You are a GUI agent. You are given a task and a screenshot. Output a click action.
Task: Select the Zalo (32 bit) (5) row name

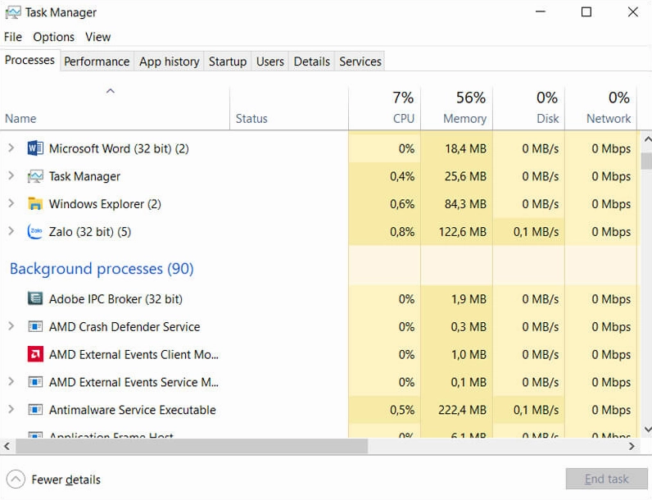click(90, 232)
